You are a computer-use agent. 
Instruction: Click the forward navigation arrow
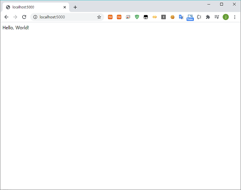(15, 17)
